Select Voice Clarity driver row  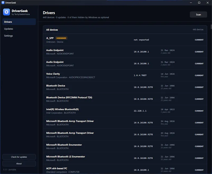[x=125, y=75]
